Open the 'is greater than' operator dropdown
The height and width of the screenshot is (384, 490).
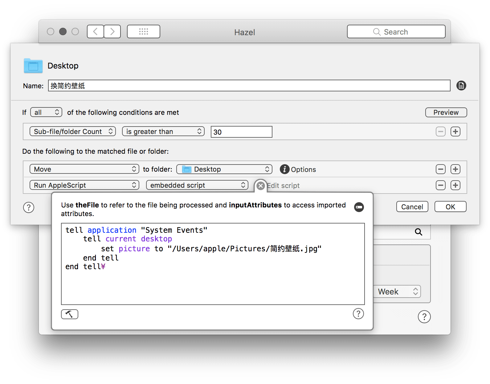(x=163, y=131)
